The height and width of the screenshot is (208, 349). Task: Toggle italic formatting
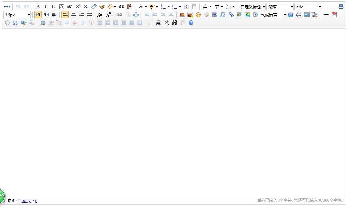pyautogui.click(x=46, y=7)
